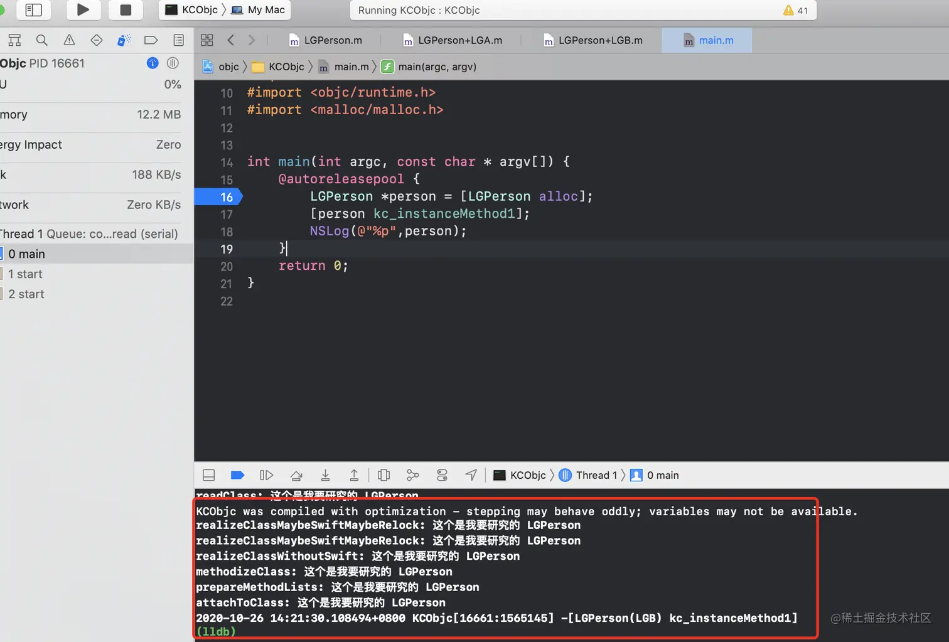Viewport: 949px width, 642px height.
Task: Open the breakpoint navigator
Action: pos(151,40)
